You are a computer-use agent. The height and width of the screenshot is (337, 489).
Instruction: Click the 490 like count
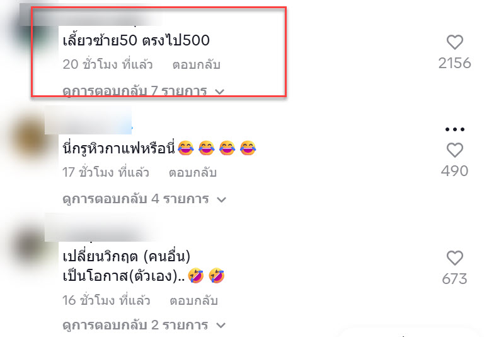point(454,171)
